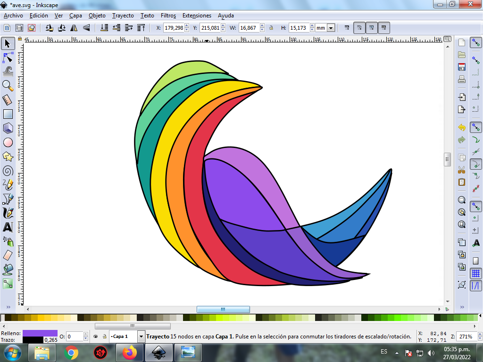Pick the Zoom magnifier tool
483x362 pixels.
[8, 85]
